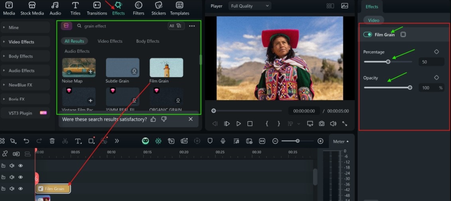Screen dimensions: 451x201
Task: Stop playback with the square button
Action: tap(250, 124)
